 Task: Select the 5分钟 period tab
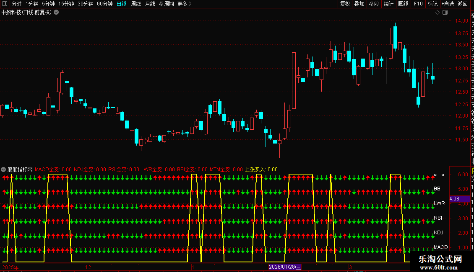48,4
